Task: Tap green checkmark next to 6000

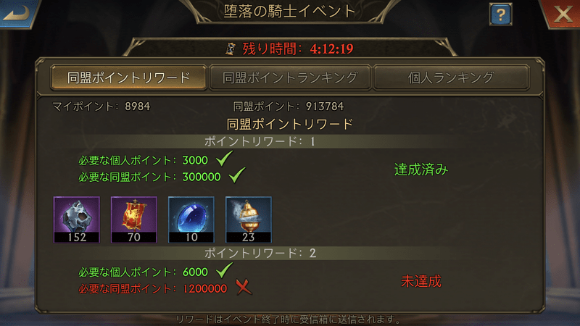Action: 224,270
